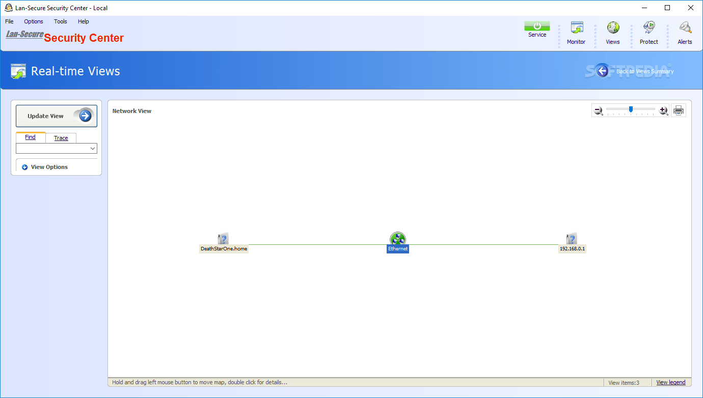This screenshot has height=398, width=703.
Task: Open the Help menu
Action: pos(84,21)
